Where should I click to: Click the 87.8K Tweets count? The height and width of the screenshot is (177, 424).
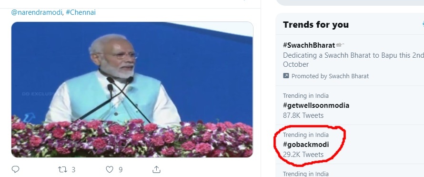pyautogui.click(x=303, y=115)
